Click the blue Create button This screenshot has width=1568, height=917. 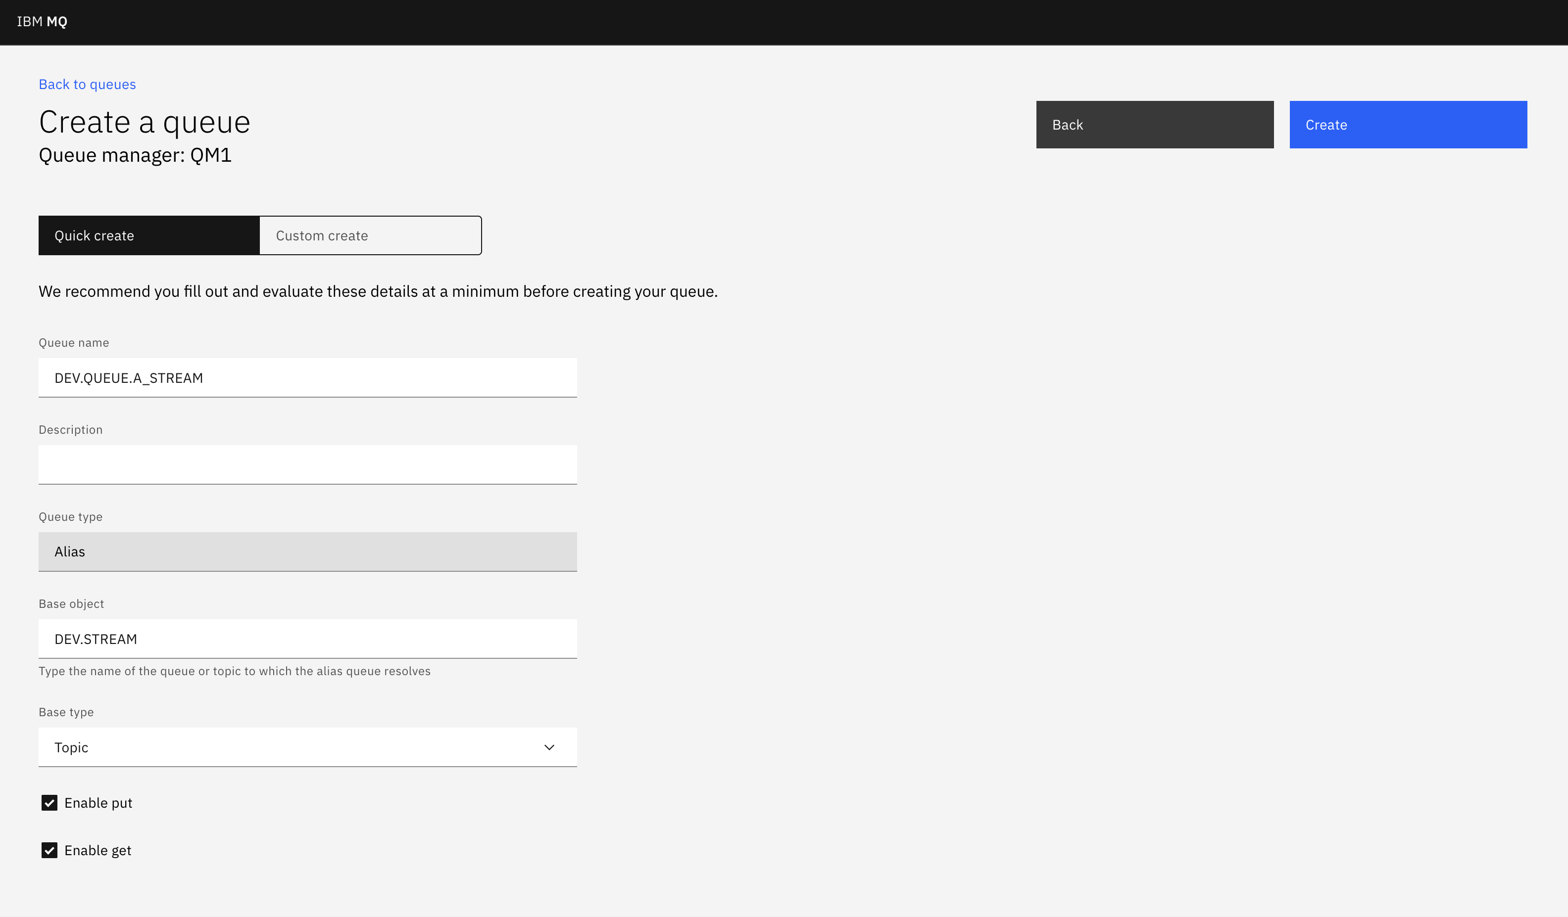click(x=1408, y=124)
